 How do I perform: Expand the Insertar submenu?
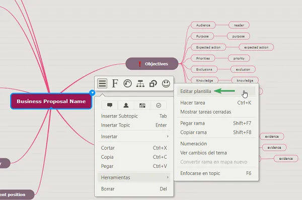134,137
